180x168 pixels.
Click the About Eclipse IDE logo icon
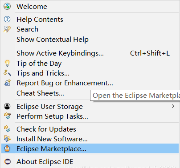pyautogui.click(x=8, y=161)
